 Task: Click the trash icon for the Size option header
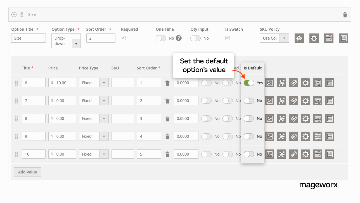tap(345, 14)
